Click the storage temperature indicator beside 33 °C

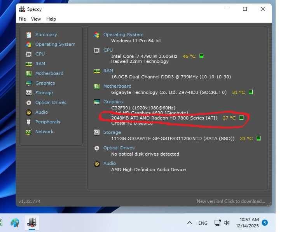259,138
